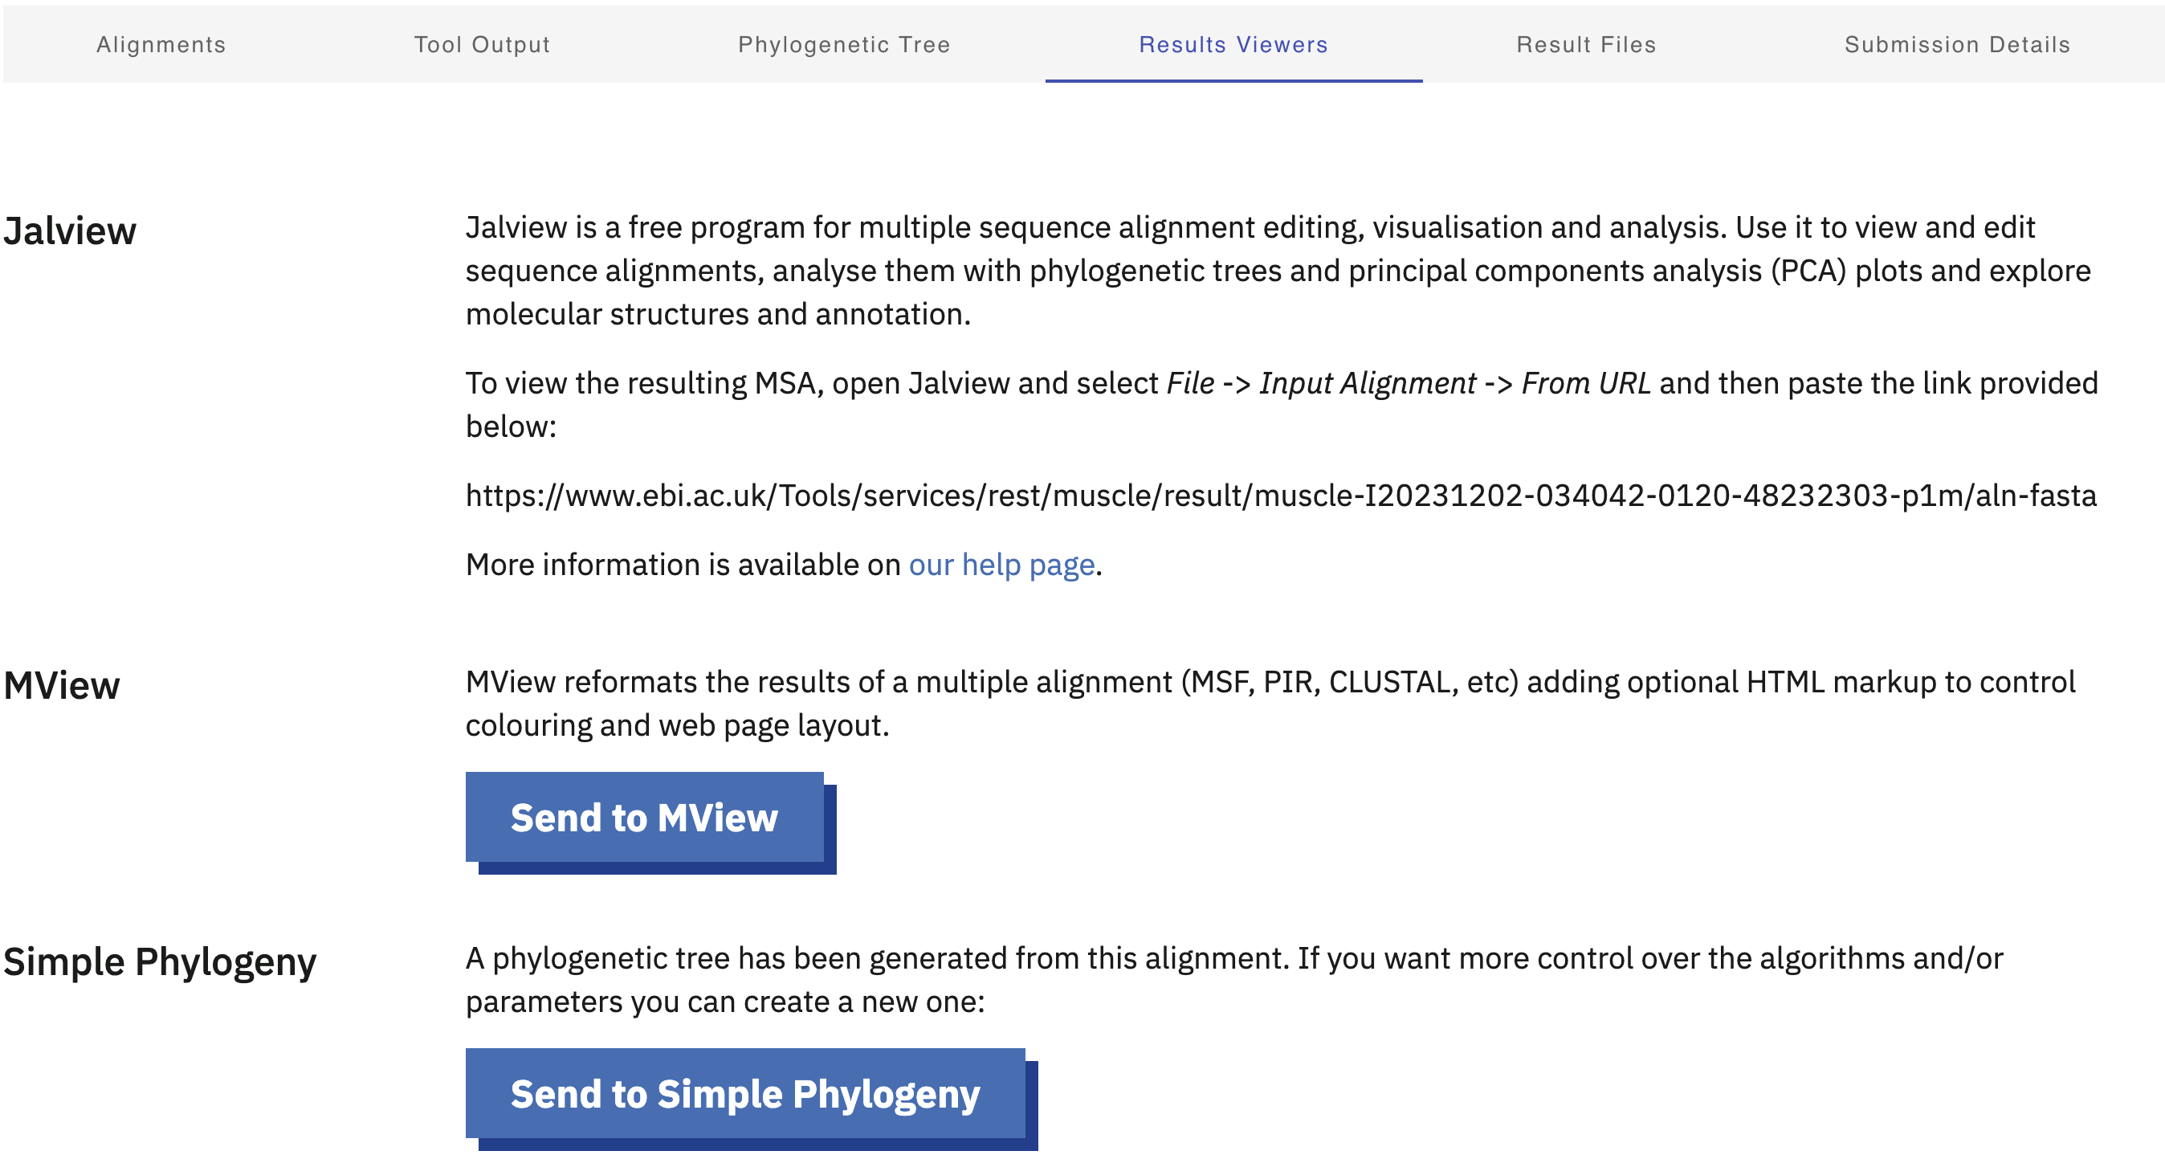2165x1155 pixels.
Task: Click the 'MView reformats the results' paragraph
Action: (x=1270, y=703)
